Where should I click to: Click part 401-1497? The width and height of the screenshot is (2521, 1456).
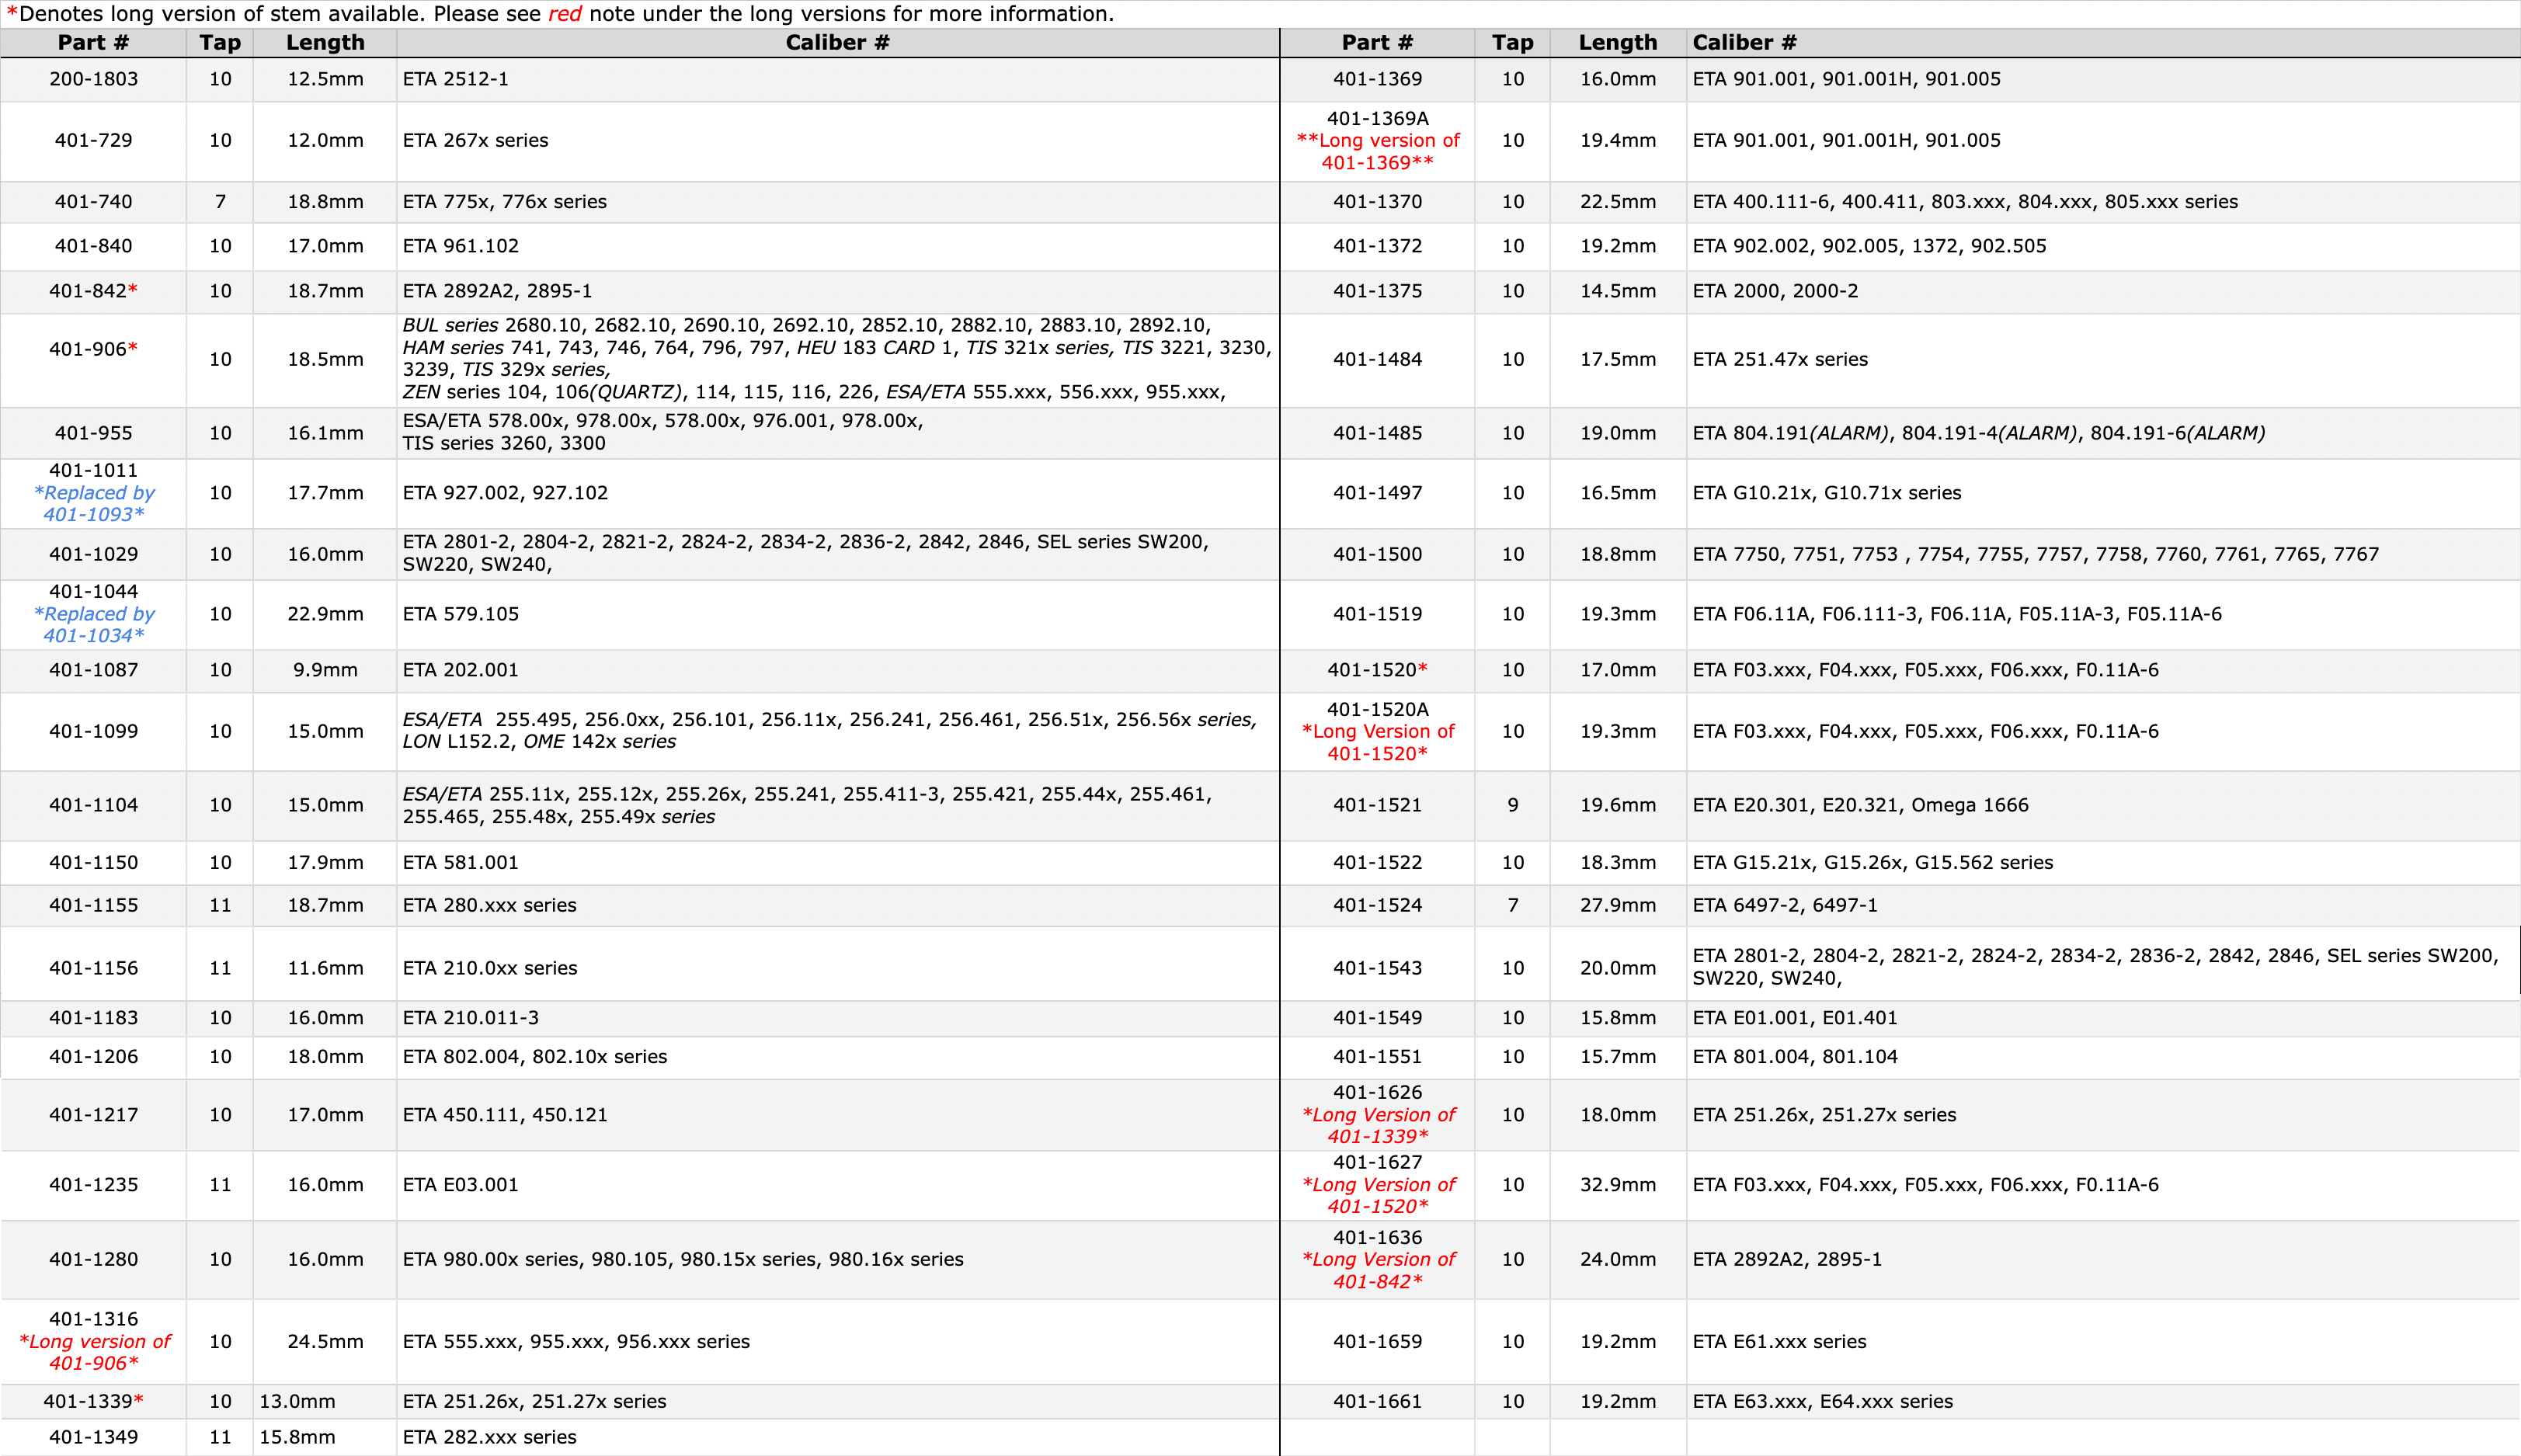pyautogui.click(x=1377, y=493)
